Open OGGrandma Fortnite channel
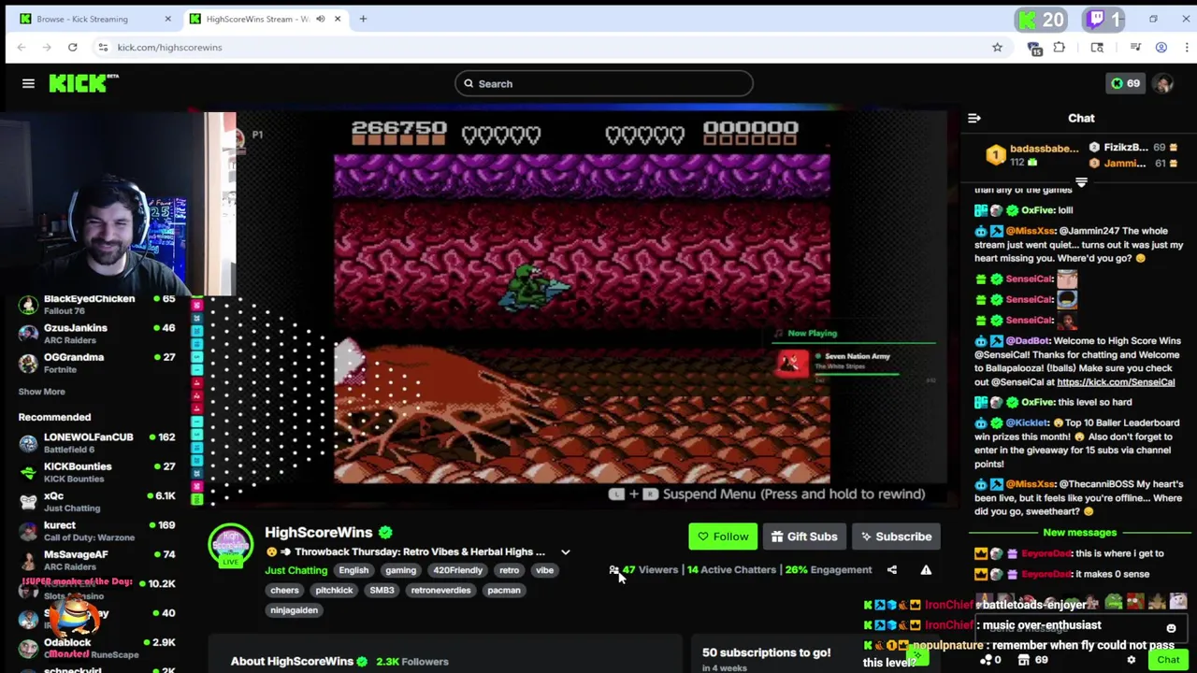Viewport: 1197px width, 673px height. 96,363
